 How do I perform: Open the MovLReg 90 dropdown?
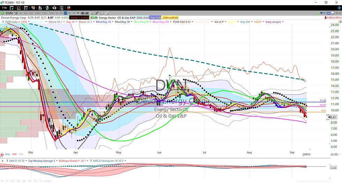click(x=150, y=22)
